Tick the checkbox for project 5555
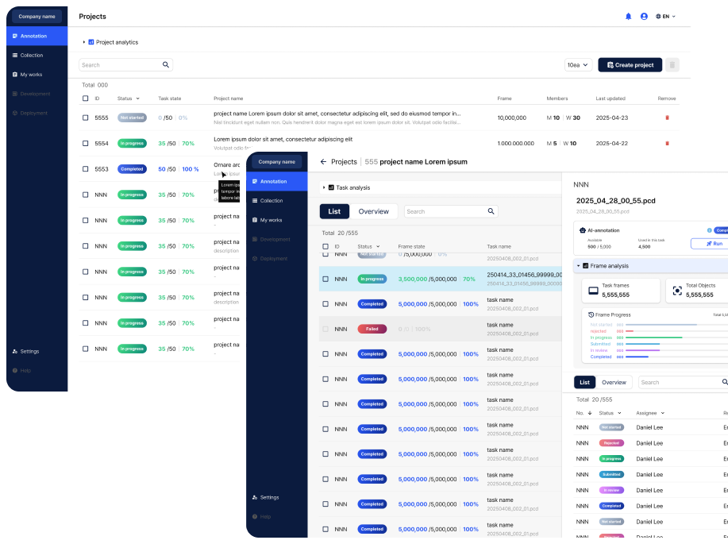The height and width of the screenshot is (544, 728). click(86, 118)
